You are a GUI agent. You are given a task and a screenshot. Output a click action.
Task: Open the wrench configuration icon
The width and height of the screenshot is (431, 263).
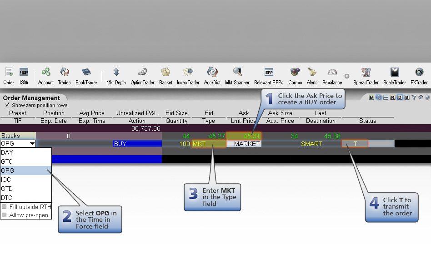coord(421,97)
